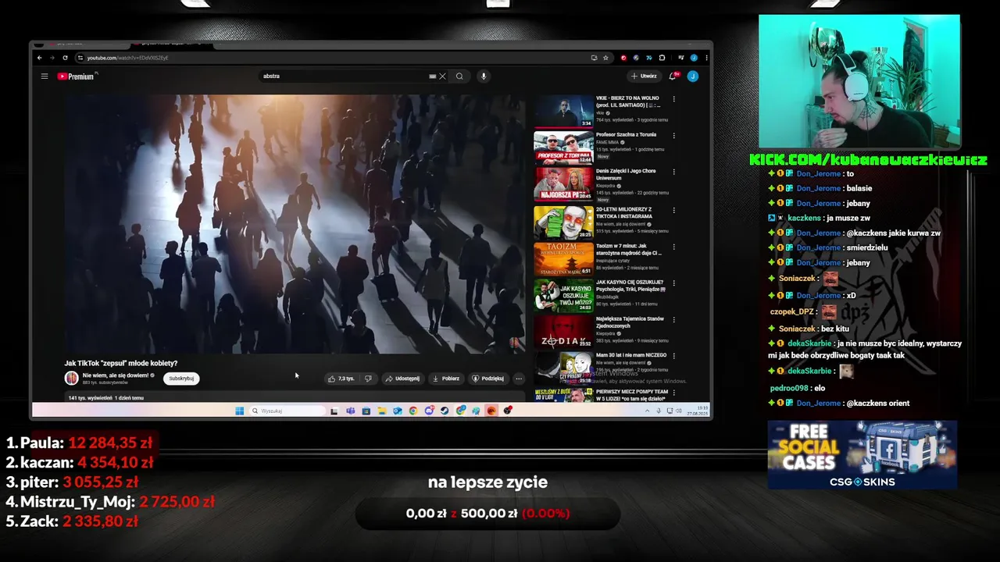Open the account avatar menu
This screenshot has width=1000, height=562.
tap(692, 76)
